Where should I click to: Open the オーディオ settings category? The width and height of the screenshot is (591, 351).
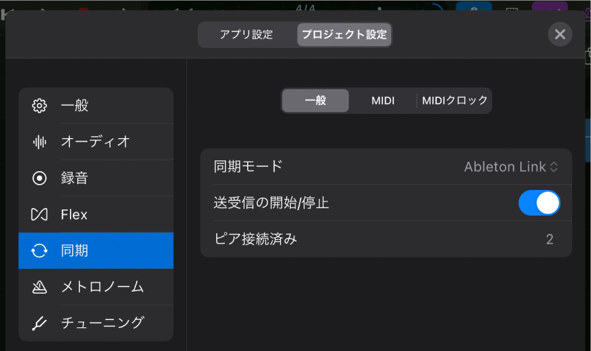pos(96,142)
